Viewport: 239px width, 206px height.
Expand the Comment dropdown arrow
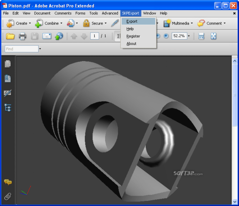click(225, 23)
